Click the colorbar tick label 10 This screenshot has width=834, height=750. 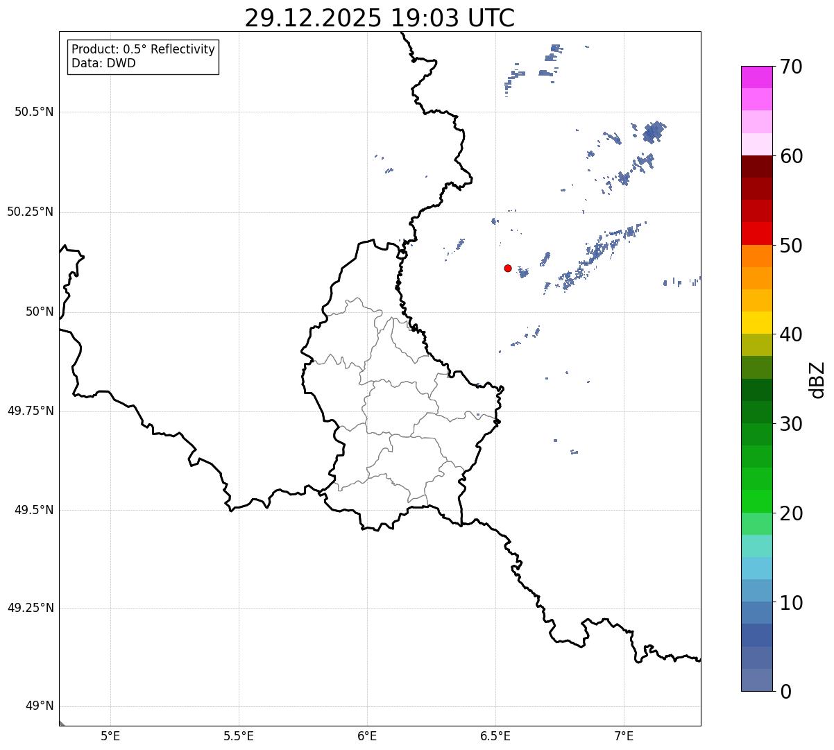click(x=791, y=602)
